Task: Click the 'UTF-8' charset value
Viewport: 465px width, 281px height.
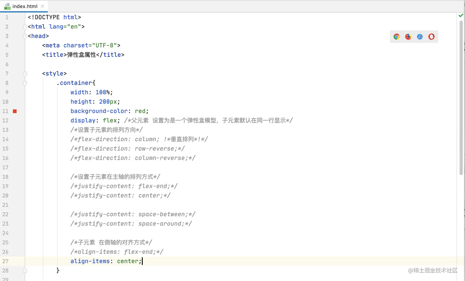Action: [x=104, y=46]
